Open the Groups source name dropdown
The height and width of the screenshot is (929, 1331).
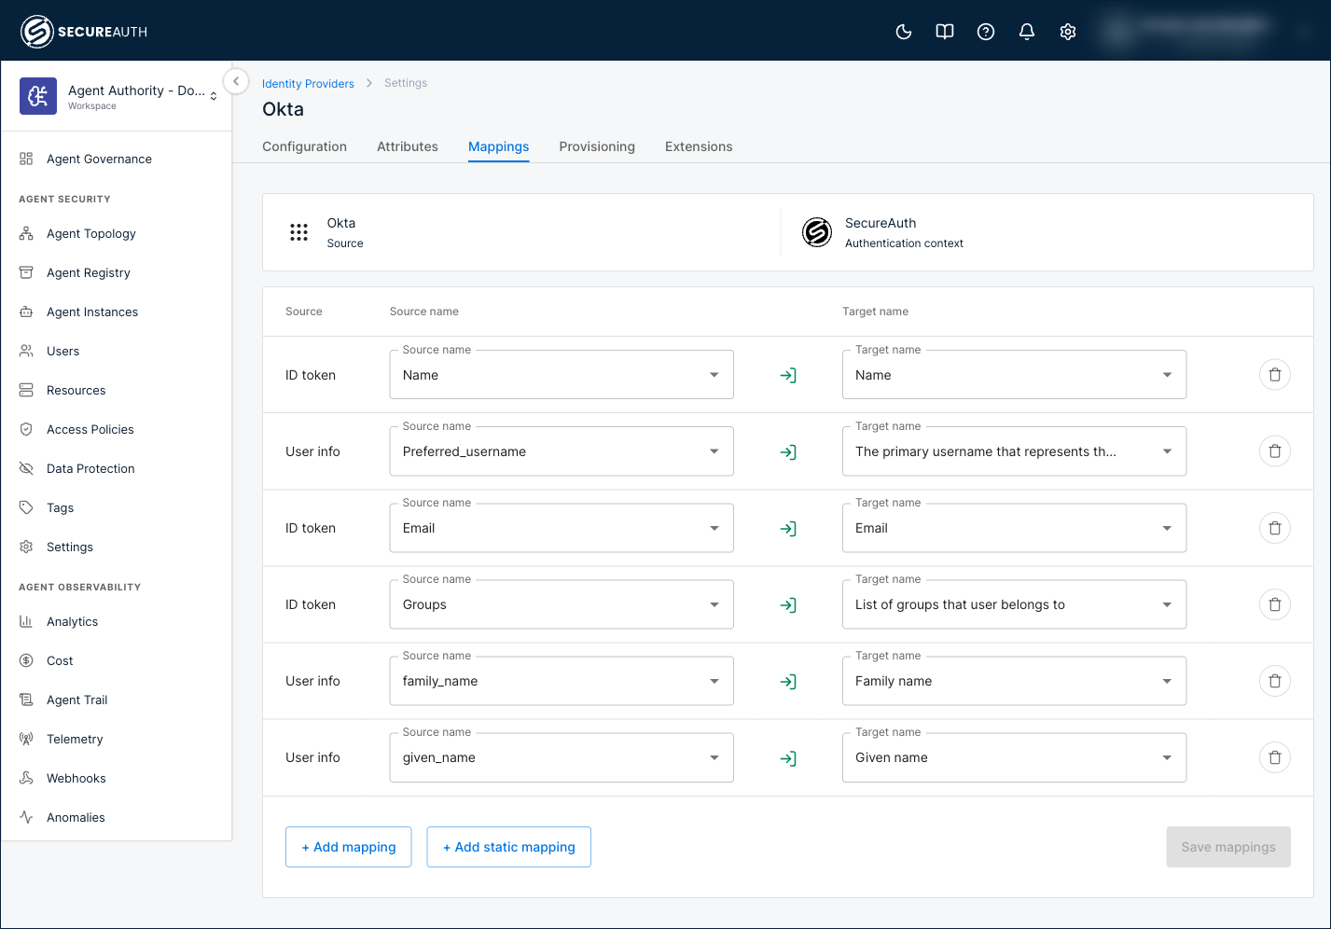(562, 604)
